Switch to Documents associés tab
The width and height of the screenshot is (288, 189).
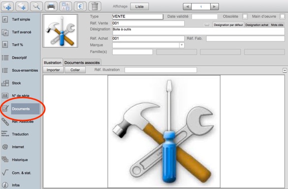pyautogui.click(x=82, y=63)
